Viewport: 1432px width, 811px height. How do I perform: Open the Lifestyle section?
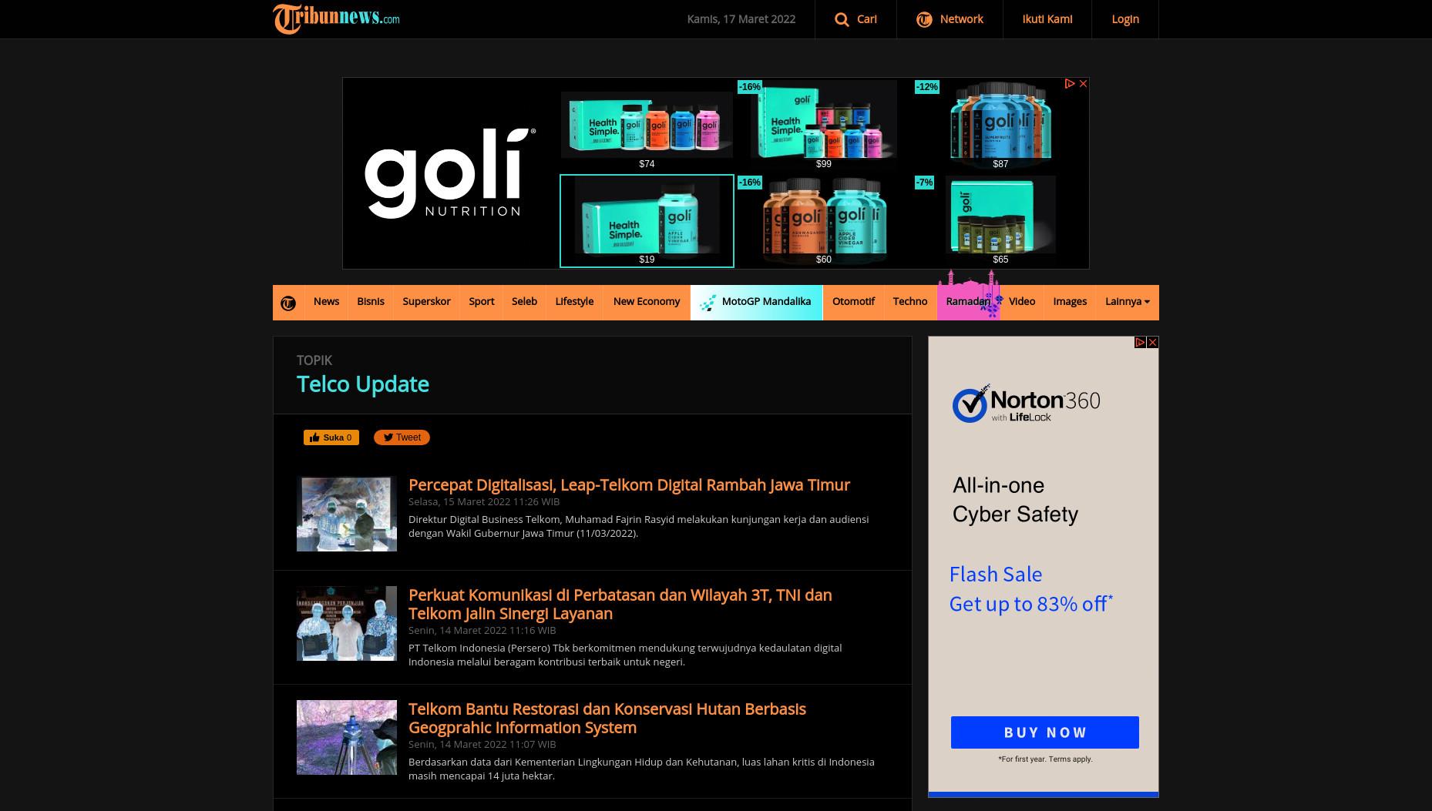[574, 302]
